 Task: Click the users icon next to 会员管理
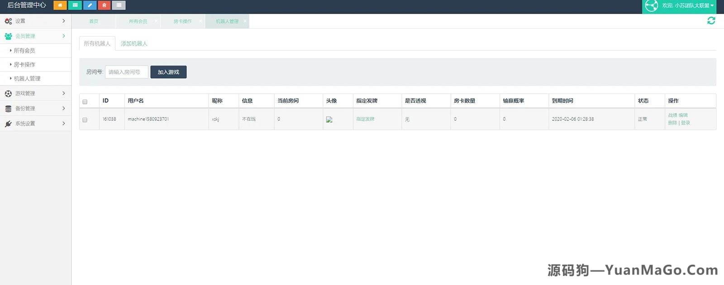tap(8, 36)
